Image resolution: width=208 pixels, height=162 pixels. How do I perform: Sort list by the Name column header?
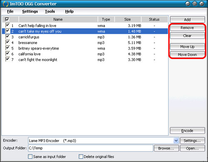click(x=58, y=20)
